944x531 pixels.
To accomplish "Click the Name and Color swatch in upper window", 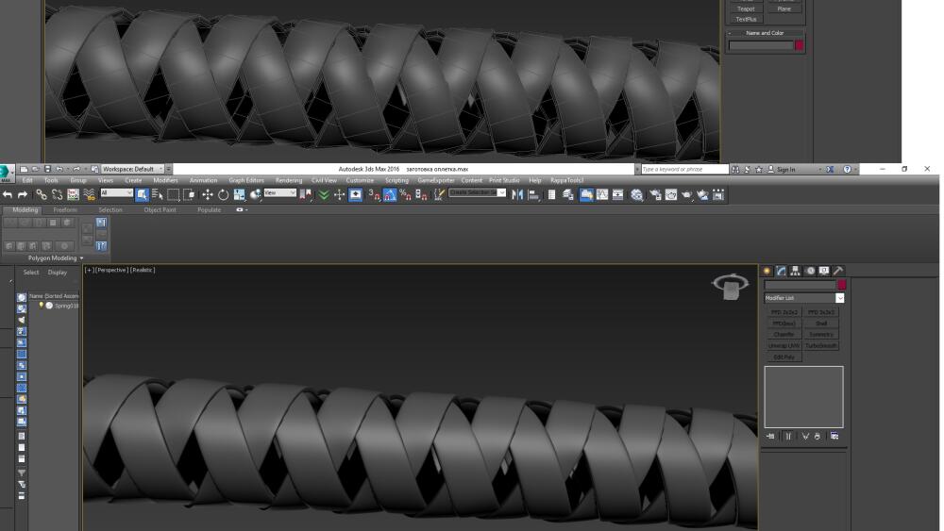I will coord(799,45).
